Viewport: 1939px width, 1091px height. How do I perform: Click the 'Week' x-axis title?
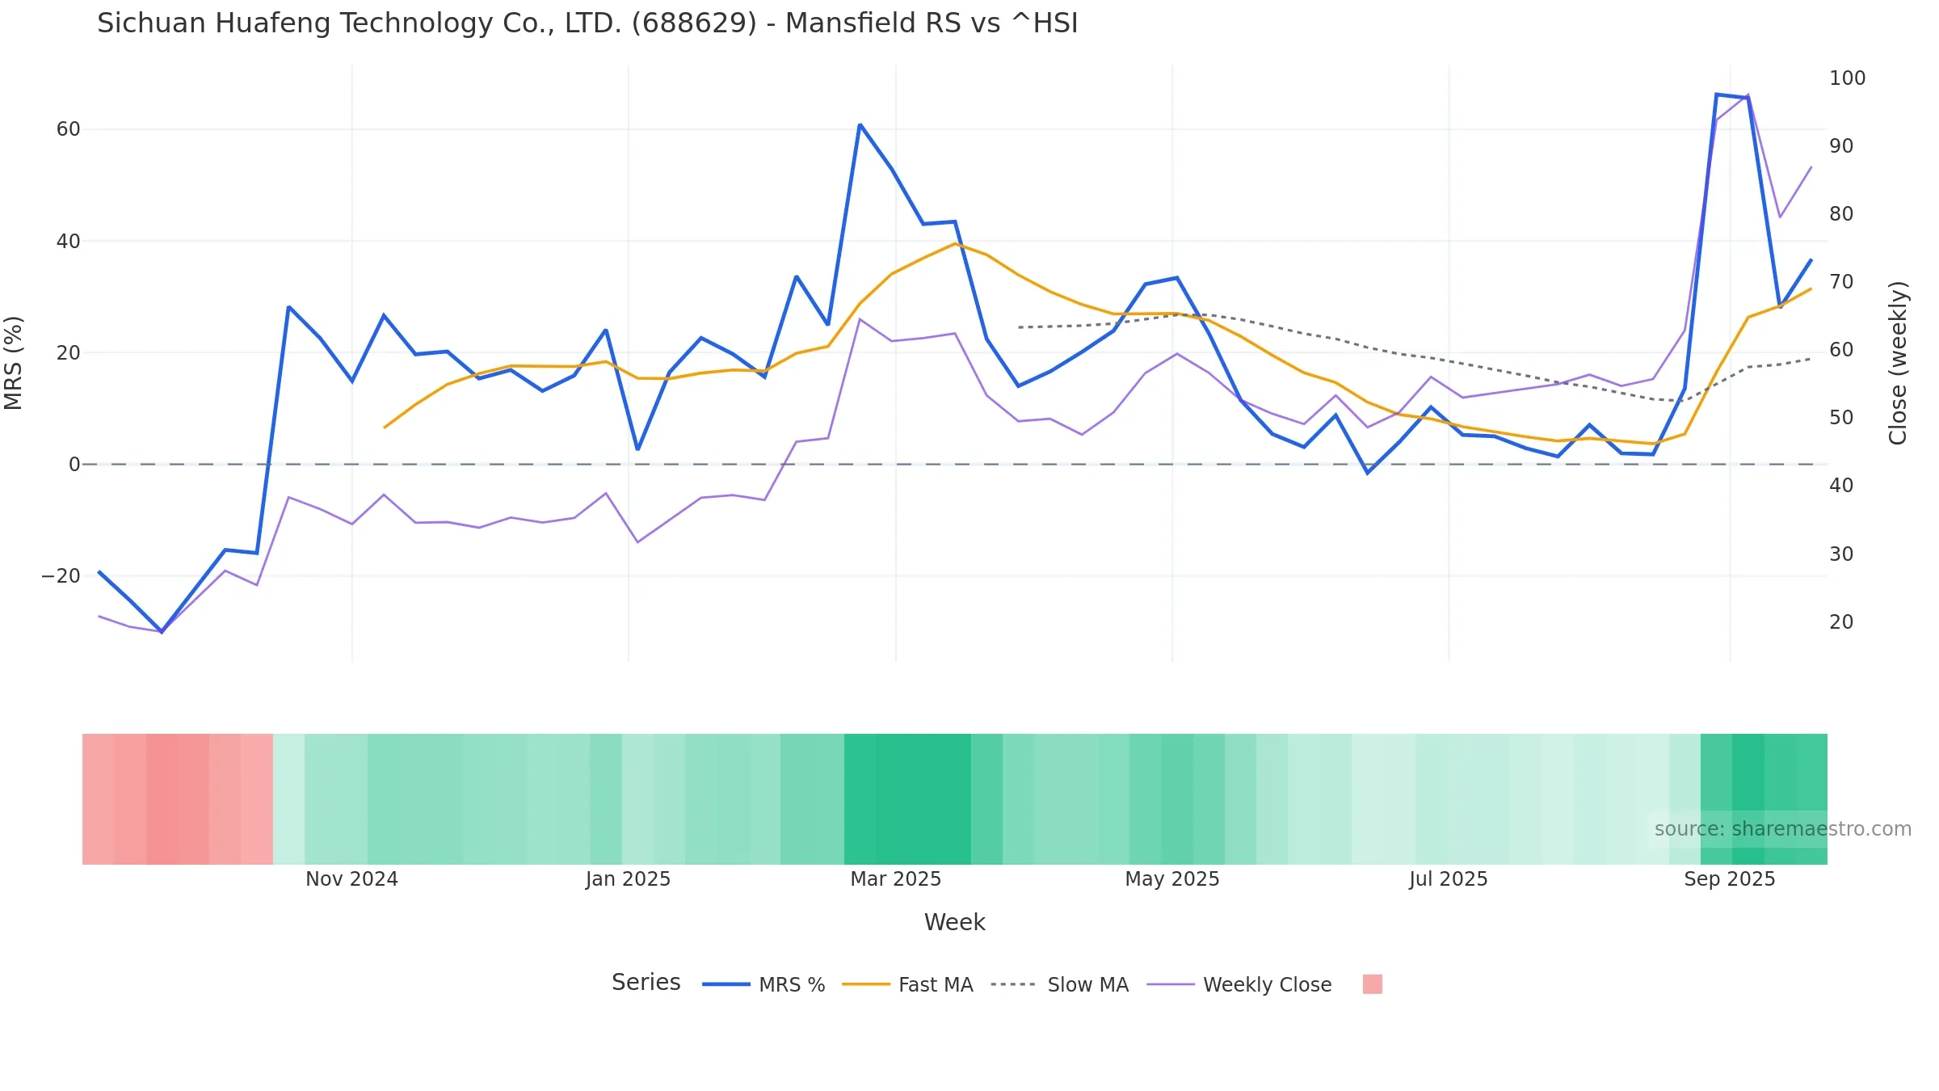[954, 922]
